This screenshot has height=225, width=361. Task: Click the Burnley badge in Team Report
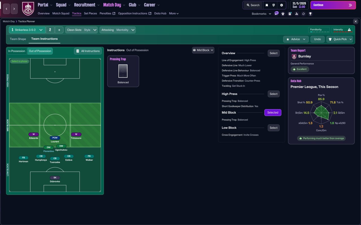pos(294,56)
